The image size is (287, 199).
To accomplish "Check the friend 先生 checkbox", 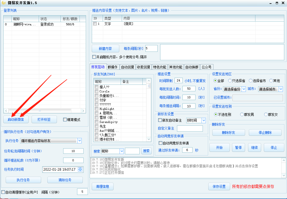I will 96,126.
